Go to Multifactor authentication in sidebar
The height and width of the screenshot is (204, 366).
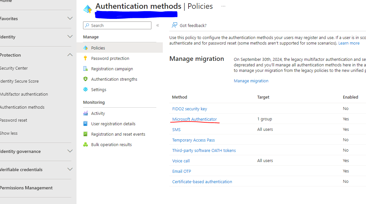24,94
